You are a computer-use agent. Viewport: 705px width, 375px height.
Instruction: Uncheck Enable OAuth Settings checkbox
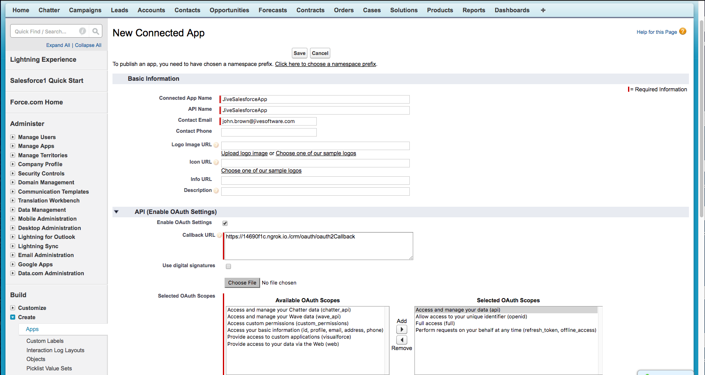pyautogui.click(x=225, y=223)
